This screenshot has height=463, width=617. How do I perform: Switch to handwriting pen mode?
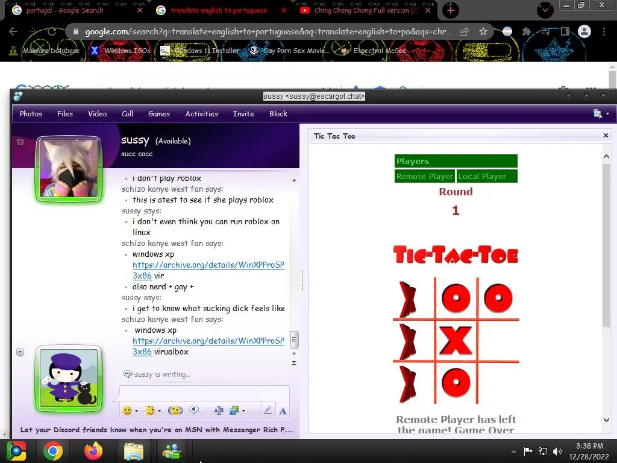[268, 411]
